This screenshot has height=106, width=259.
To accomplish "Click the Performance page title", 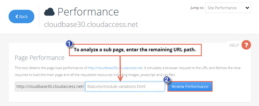I will pyautogui.click(x=88, y=12).
